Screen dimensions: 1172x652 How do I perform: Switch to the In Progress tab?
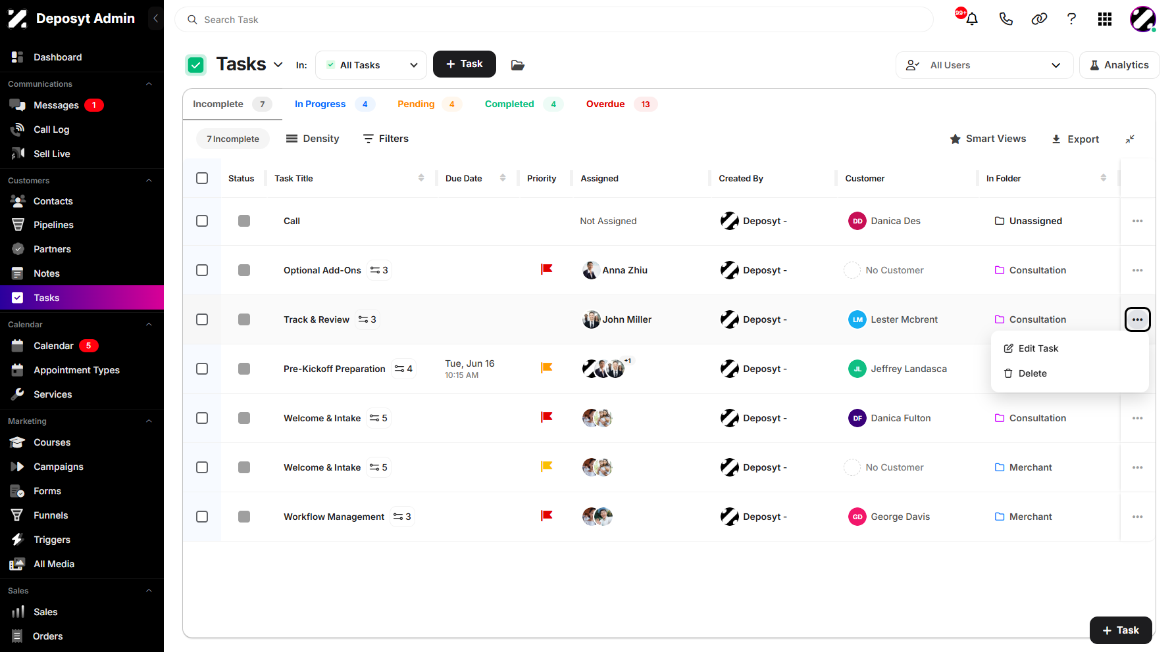(x=334, y=104)
